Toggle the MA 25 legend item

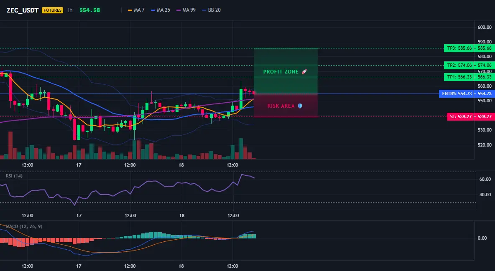[161, 10]
